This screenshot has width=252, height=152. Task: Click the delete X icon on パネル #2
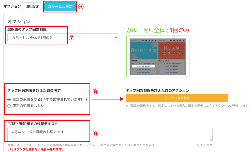point(183,41)
